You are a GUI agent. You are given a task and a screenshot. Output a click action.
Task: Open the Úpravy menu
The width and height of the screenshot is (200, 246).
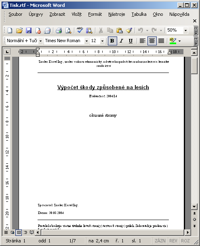[x=36, y=14]
